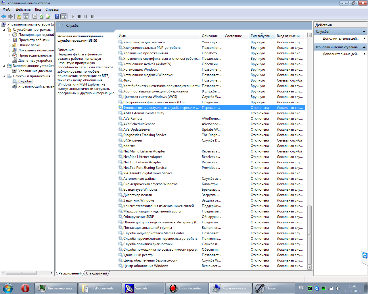Collapse the Запоминающие устройства node

(x=4, y=66)
